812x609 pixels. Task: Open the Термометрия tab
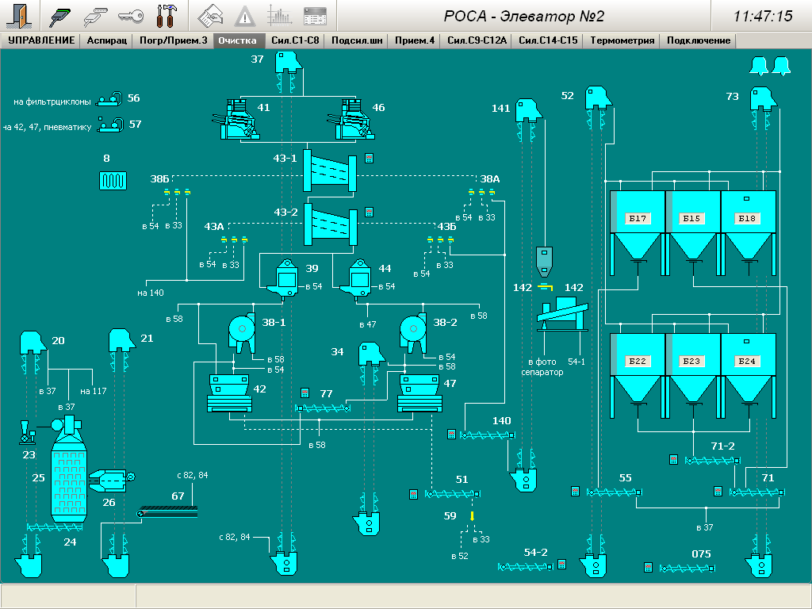tap(622, 40)
